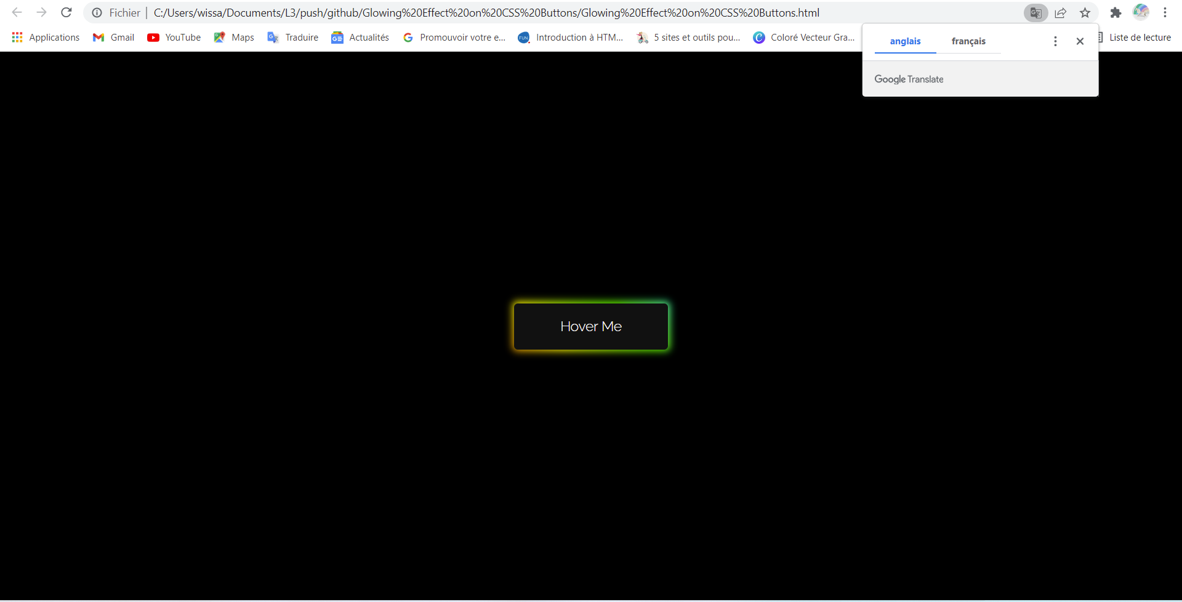Open the Chrome three-dot menu

pos(1166,12)
